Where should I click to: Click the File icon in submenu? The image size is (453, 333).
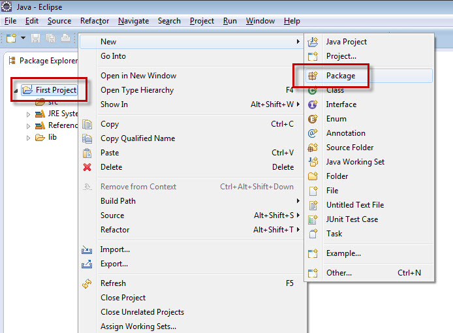coord(313,191)
